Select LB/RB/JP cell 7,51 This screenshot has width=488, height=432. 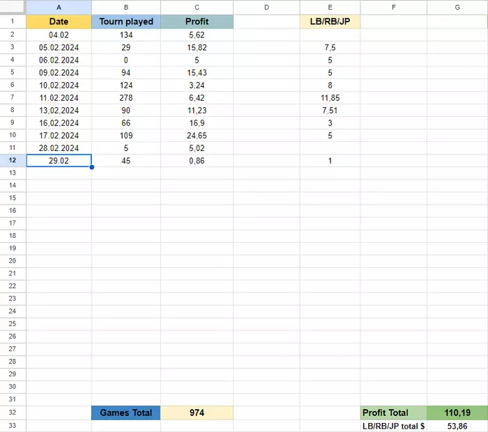[330, 110]
